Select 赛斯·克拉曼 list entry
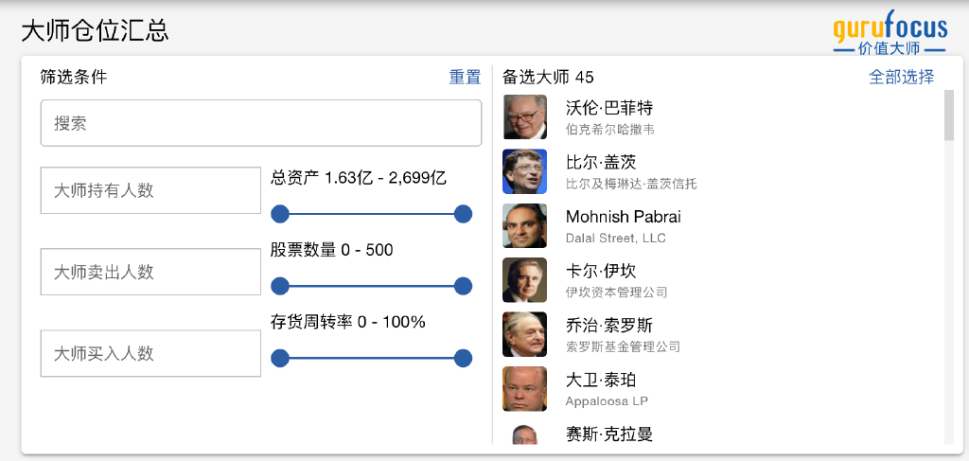 (723, 433)
